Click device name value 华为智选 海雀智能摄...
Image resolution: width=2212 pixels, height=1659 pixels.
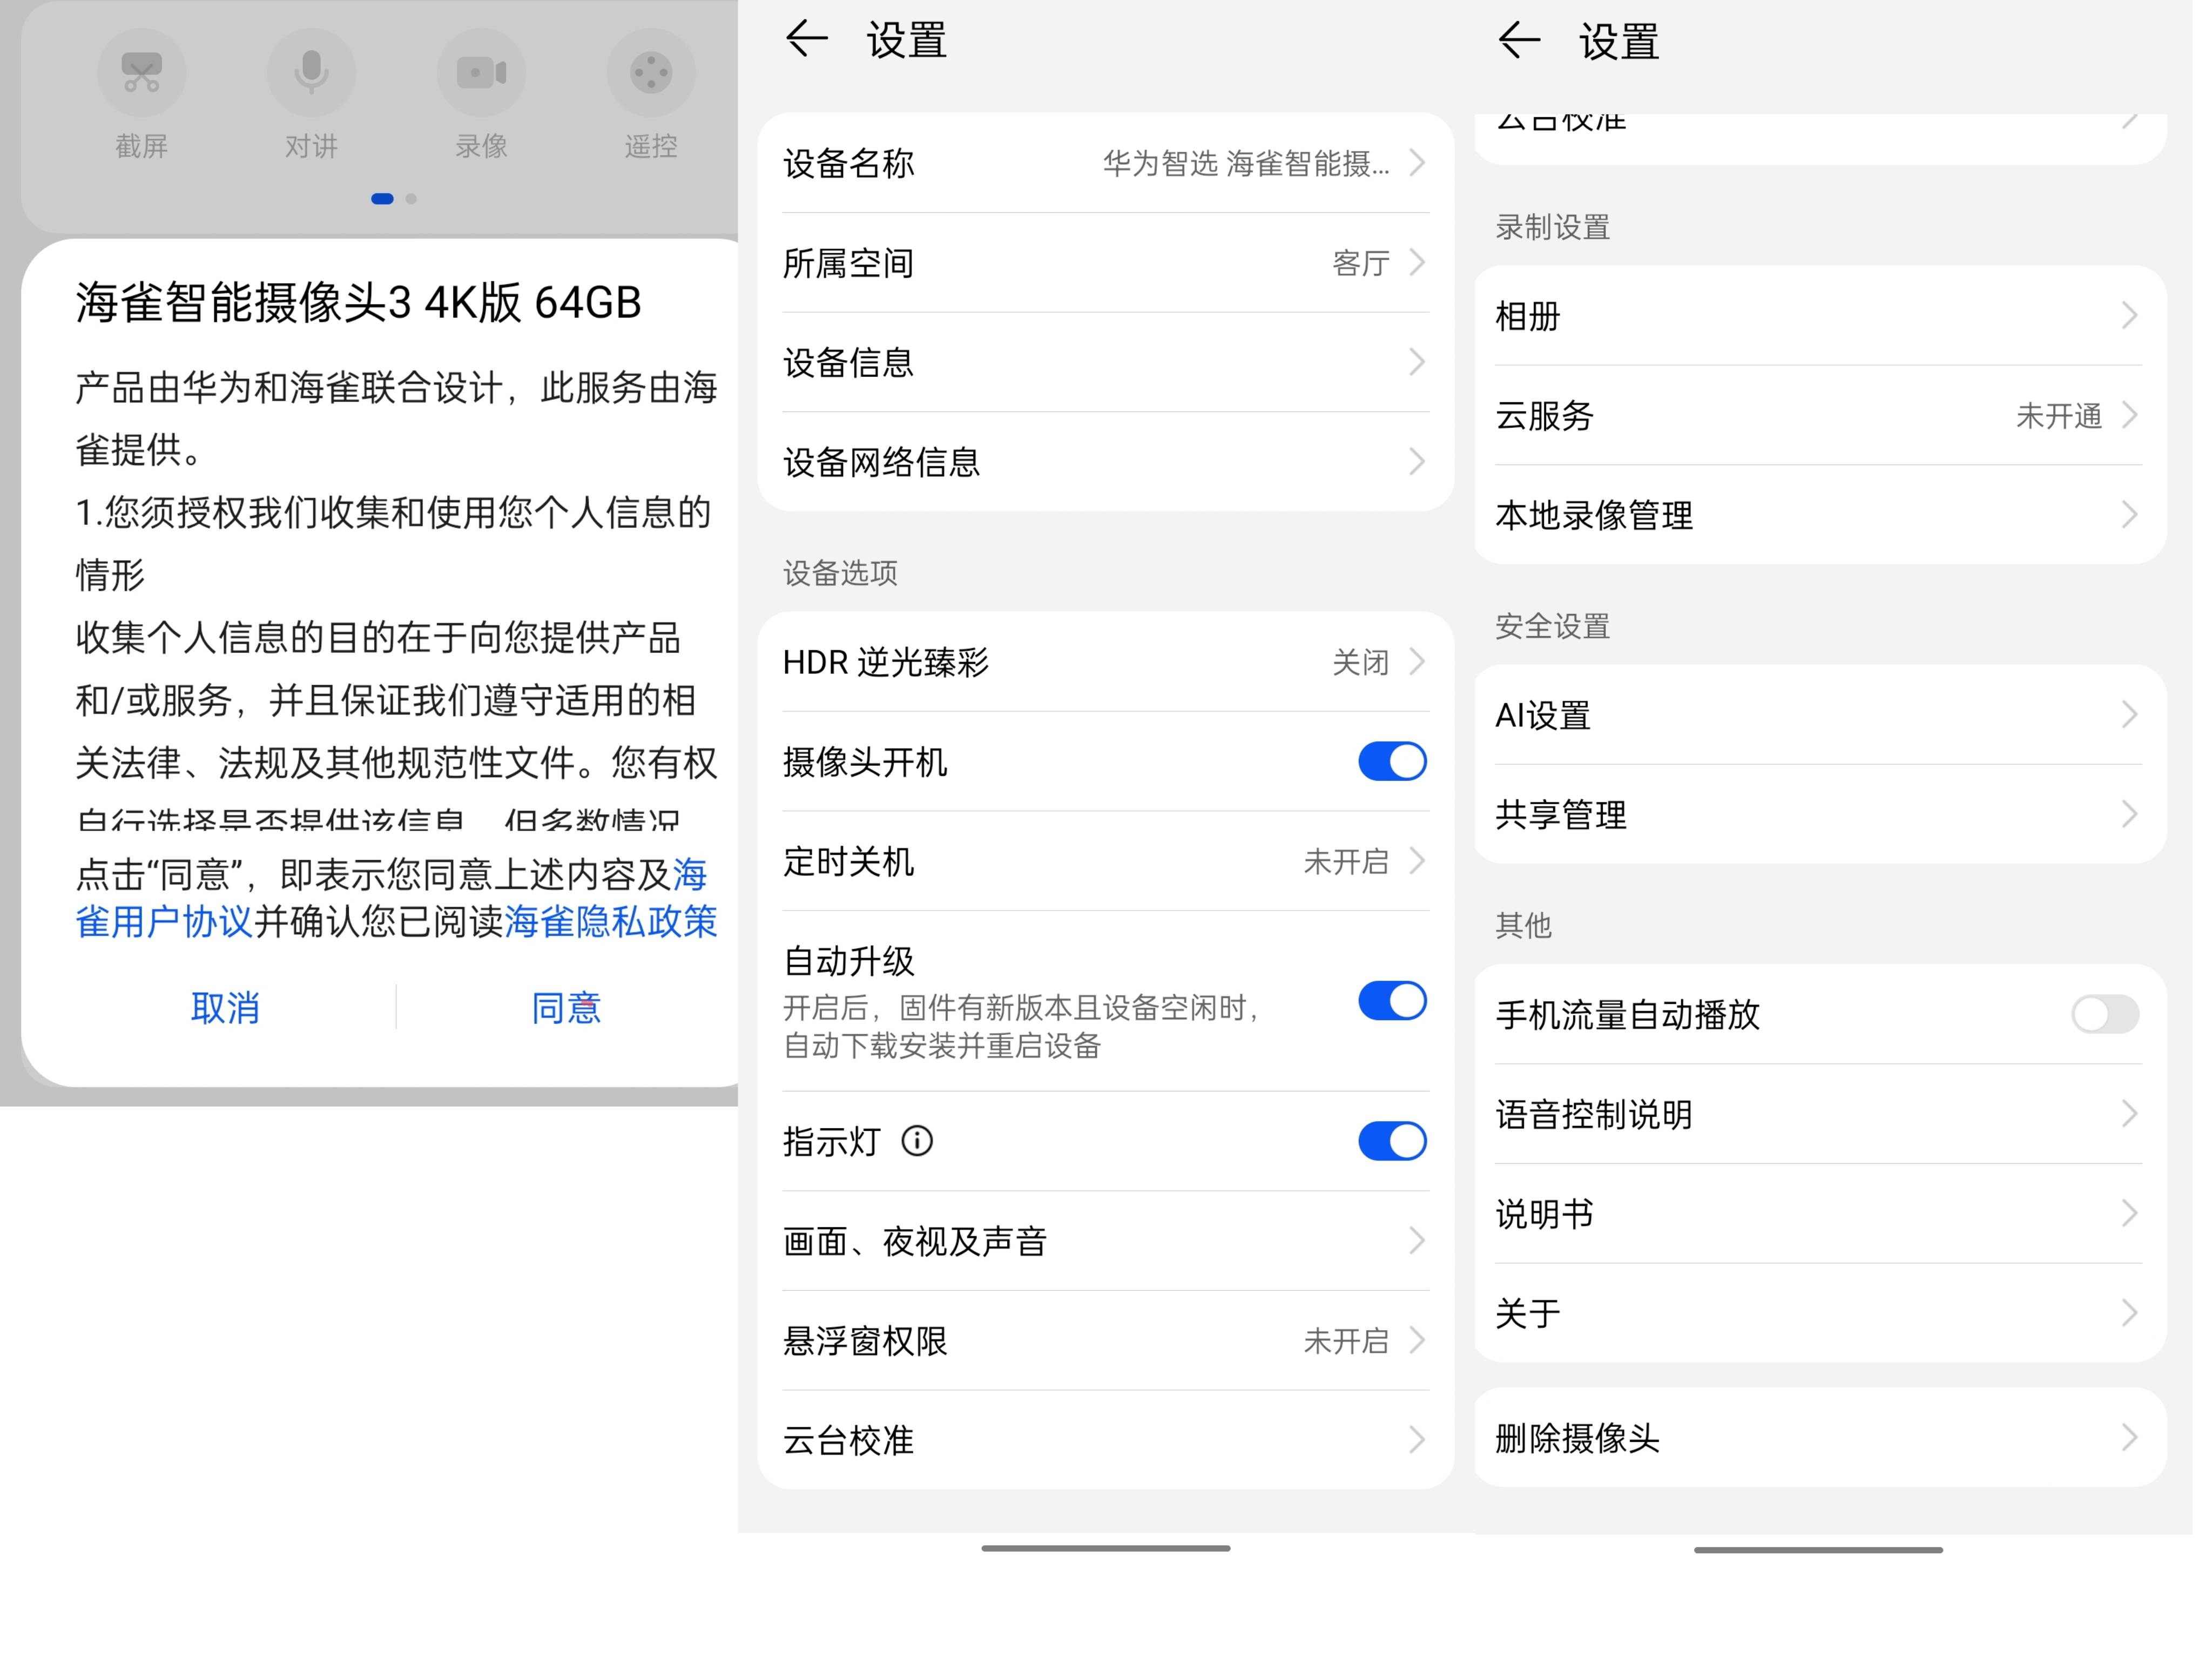[x=1246, y=163]
